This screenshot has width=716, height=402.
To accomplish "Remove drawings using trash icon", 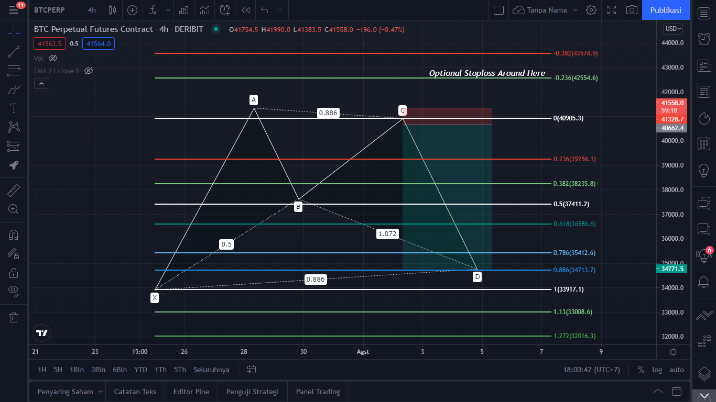I will click(14, 317).
